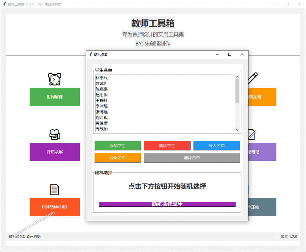Open the 时间屏保 green button
The height and width of the screenshot is (252, 306).
[x=55, y=97]
